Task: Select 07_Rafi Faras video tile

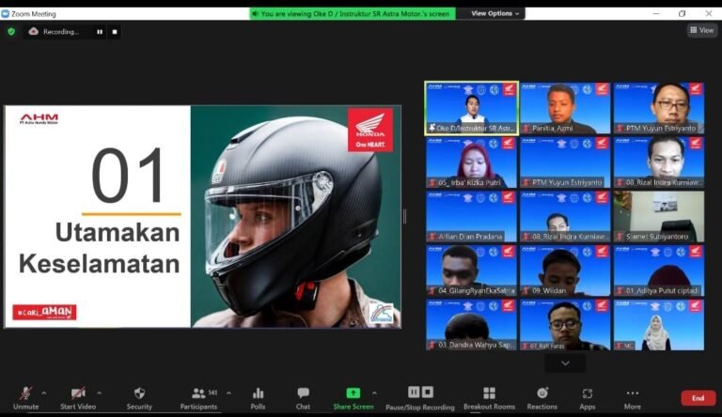Action: pyautogui.click(x=565, y=324)
